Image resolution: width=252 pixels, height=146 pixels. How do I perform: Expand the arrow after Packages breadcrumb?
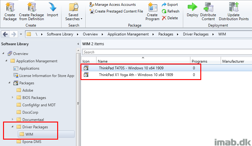(x=178, y=34)
